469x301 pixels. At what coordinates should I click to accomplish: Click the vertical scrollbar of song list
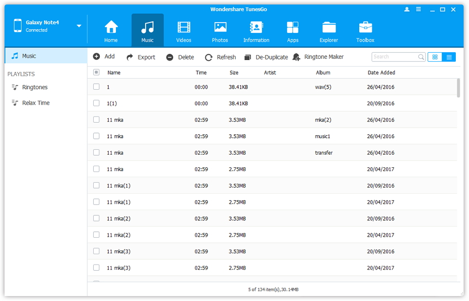point(458,88)
